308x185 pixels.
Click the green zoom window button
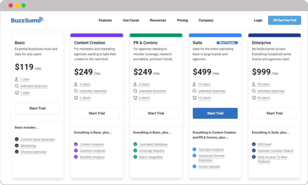[x=23, y=5]
